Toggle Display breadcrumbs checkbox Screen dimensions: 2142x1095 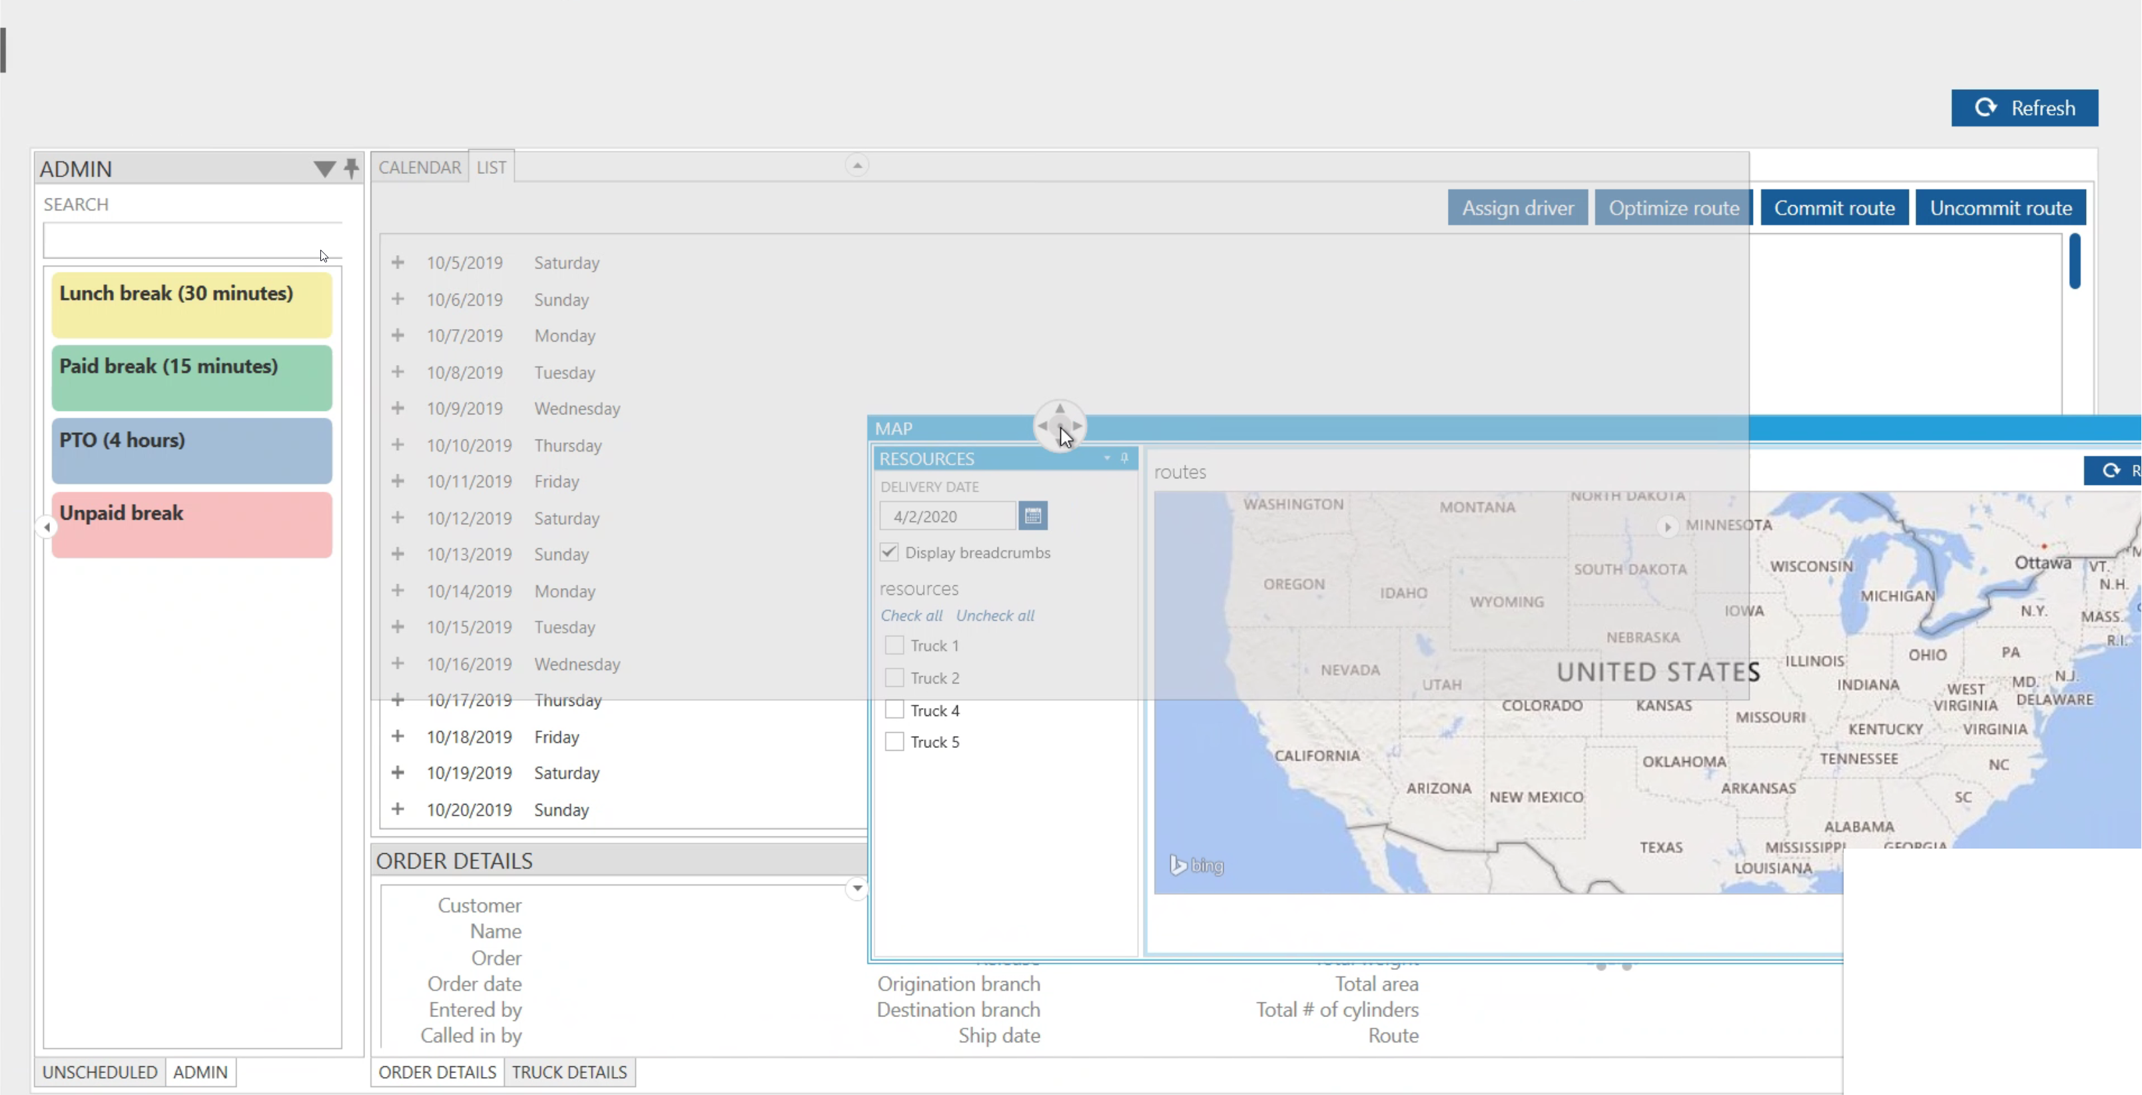[889, 552]
